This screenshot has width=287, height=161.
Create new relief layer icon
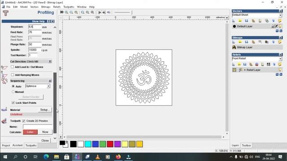click(x=234, y=64)
